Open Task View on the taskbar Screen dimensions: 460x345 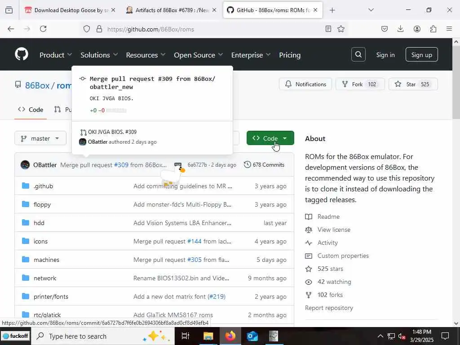click(x=186, y=336)
